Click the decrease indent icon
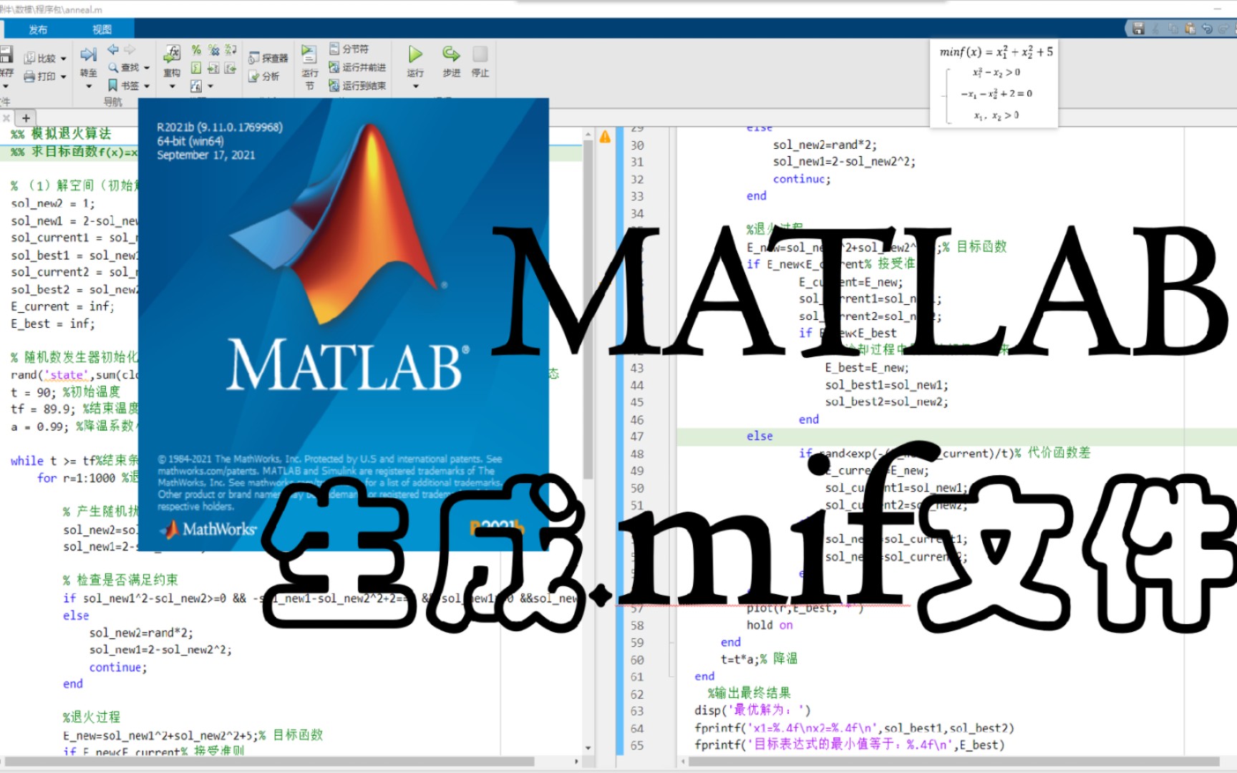This screenshot has width=1237, height=773. (231, 68)
